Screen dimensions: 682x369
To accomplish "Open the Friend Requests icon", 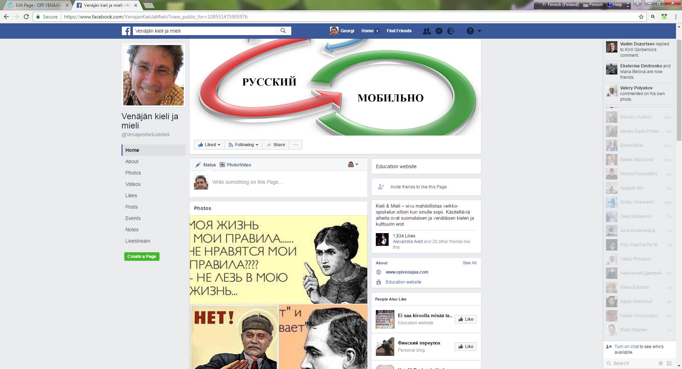I will [x=427, y=31].
